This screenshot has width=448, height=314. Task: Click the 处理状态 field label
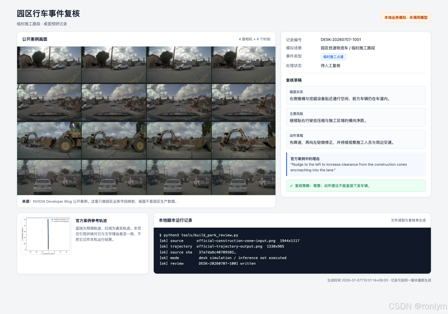pos(294,66)
